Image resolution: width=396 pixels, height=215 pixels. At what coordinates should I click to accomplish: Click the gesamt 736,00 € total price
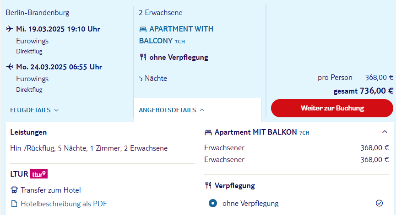point(363,91)
